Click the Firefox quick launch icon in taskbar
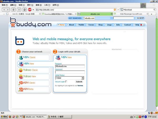Screen dimensions: 158x119 [10, 117]
